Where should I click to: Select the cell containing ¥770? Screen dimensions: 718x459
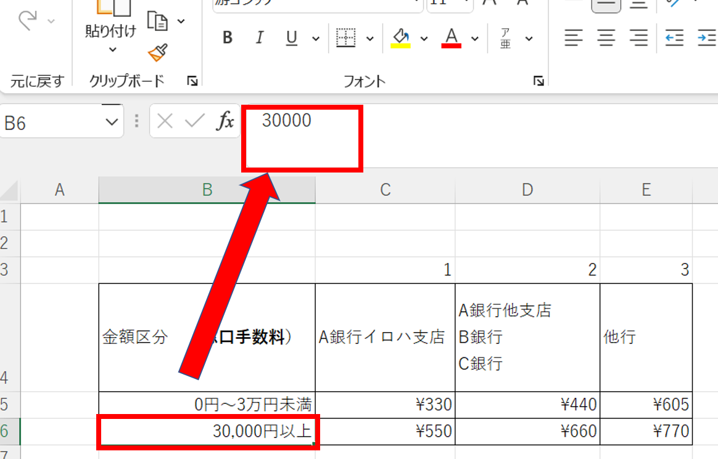(x=646, y=431)
